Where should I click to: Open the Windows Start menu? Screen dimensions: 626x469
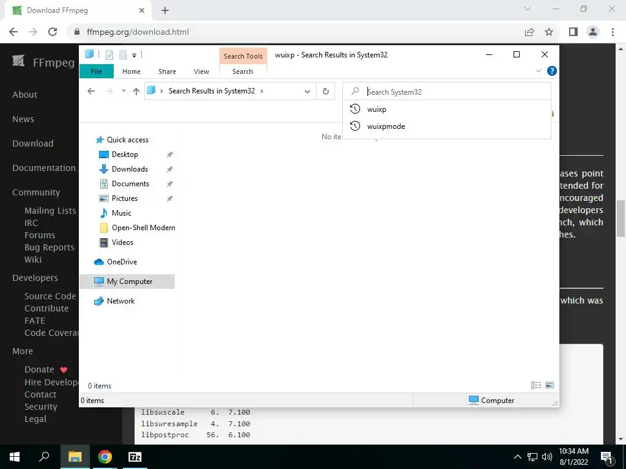(x=15, y=457)
